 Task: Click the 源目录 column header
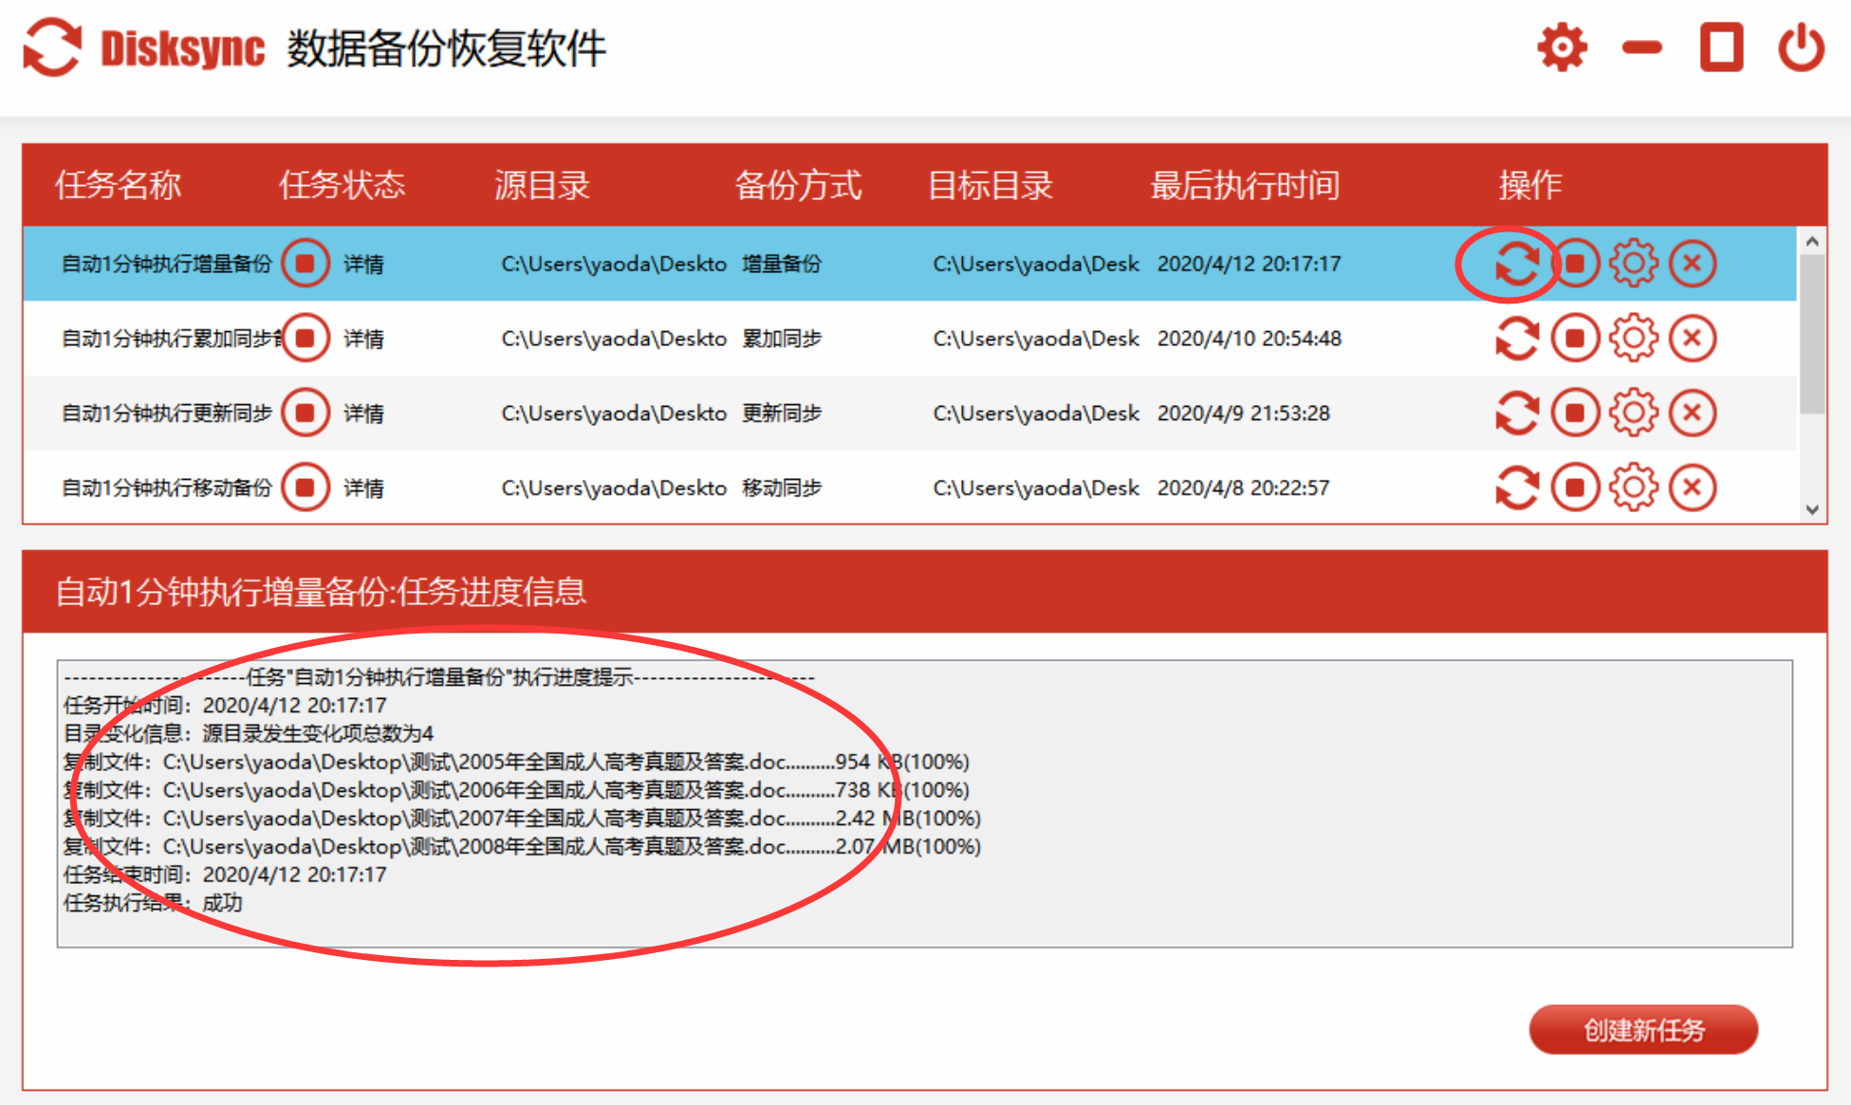pyautogui.click(x=542, y=185)
